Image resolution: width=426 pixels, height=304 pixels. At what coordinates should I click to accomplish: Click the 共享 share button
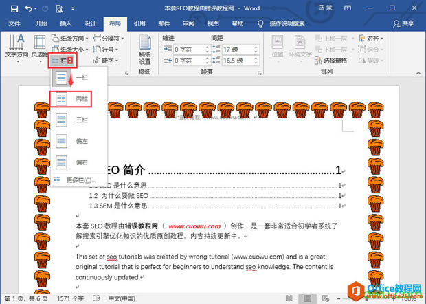403,23
